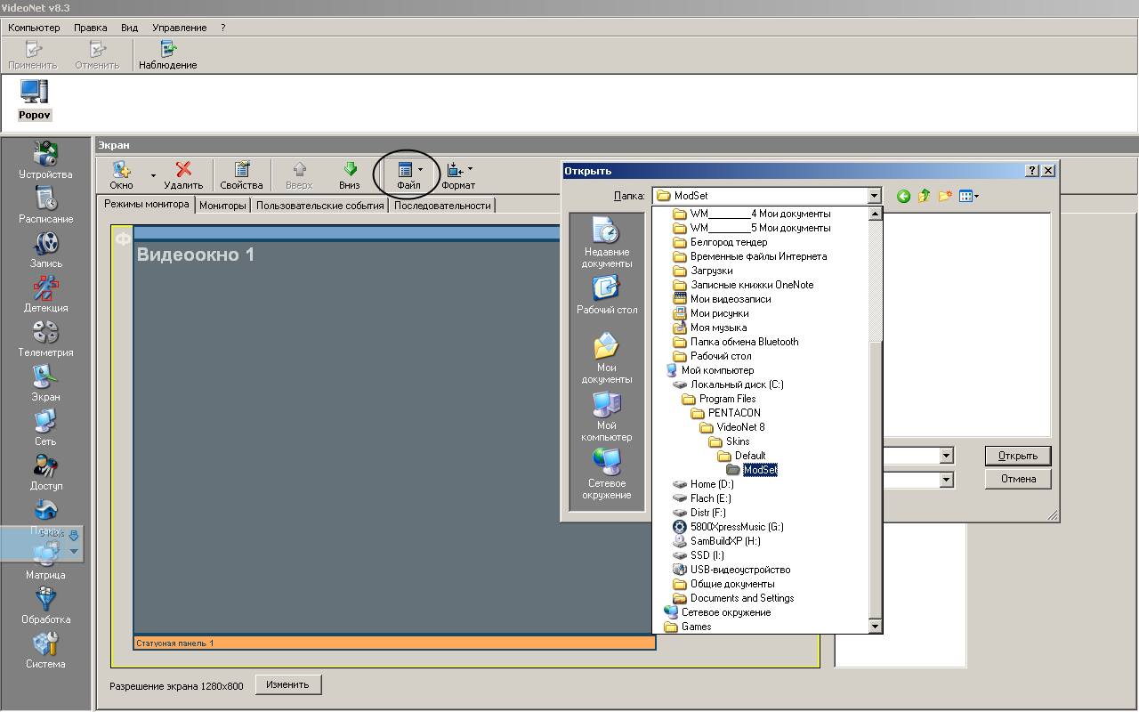Click the Вверх arrow button
Screen dimensions: 1139x712
click(x=299, y=175)
